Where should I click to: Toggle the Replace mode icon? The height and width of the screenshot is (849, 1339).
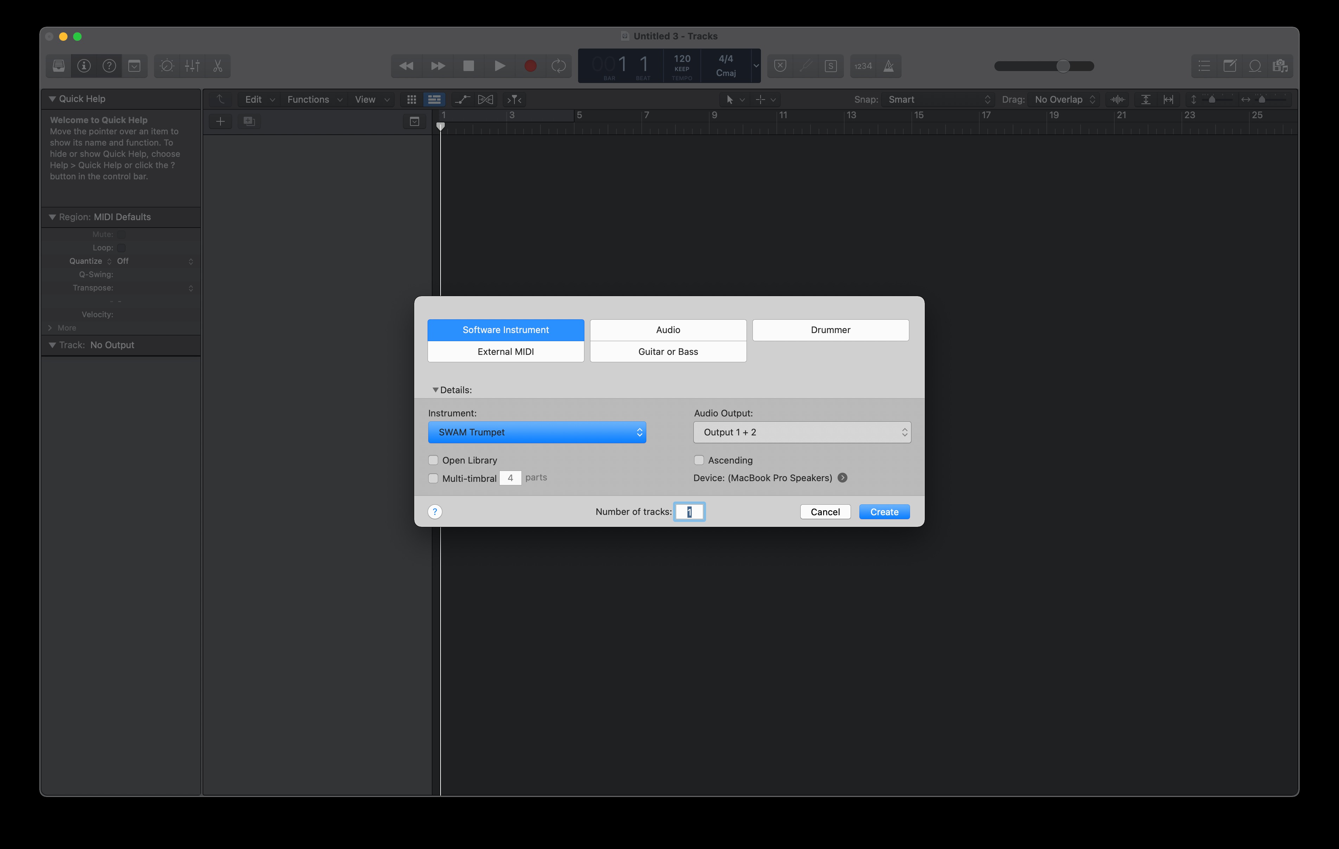tap(780, 66)
